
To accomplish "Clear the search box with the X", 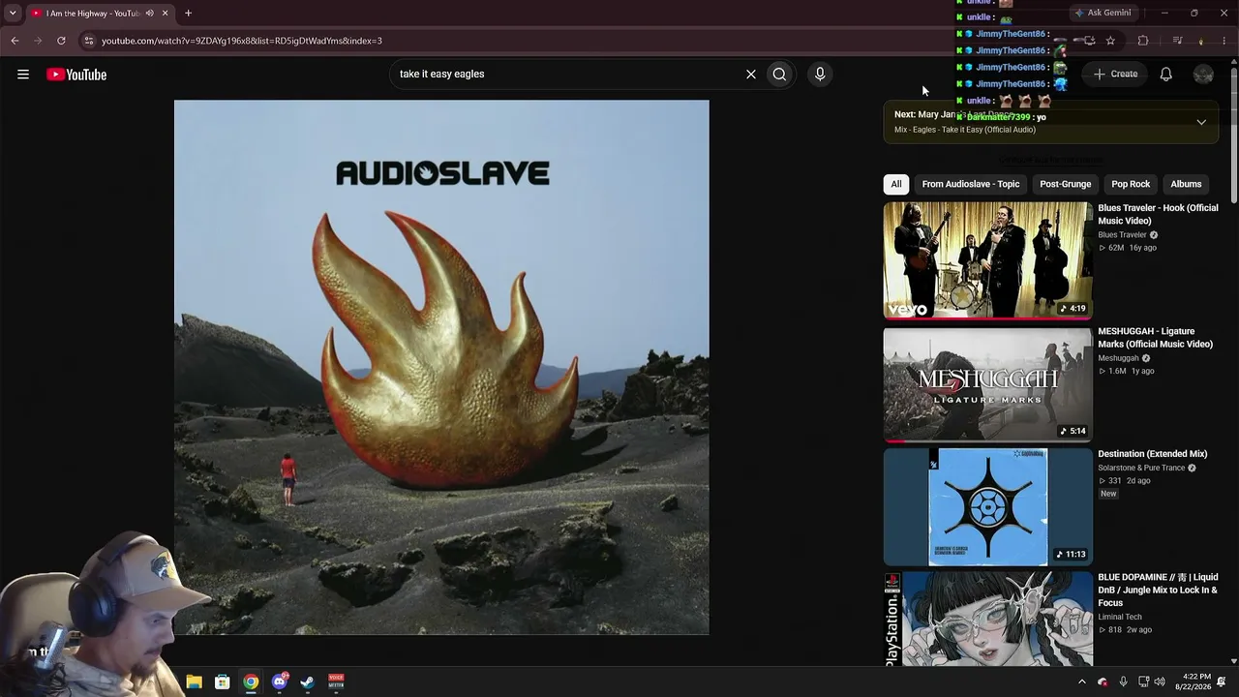I will [x=750, y=74].
